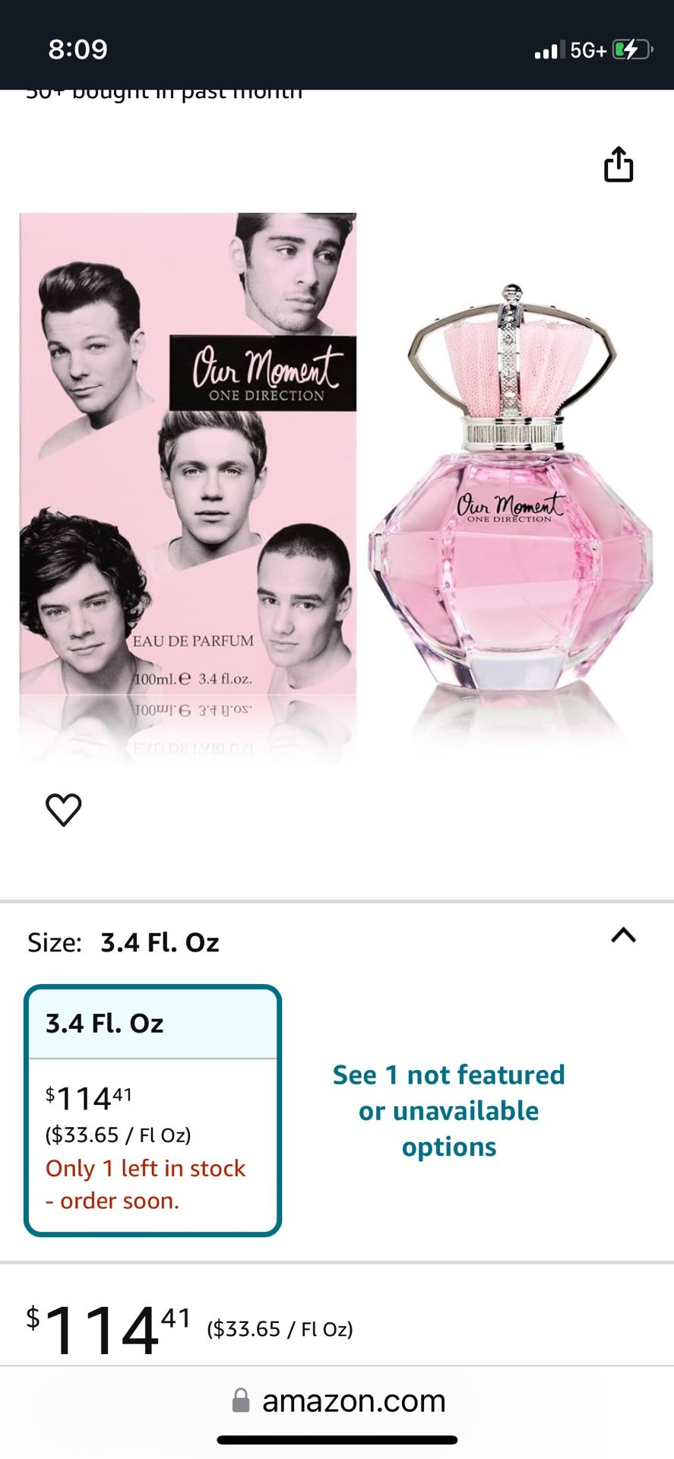Tap the lock icon beside amazon.com
Image resolution: width=674 pixels, height=1459 pixels.
coord(241,1400)
